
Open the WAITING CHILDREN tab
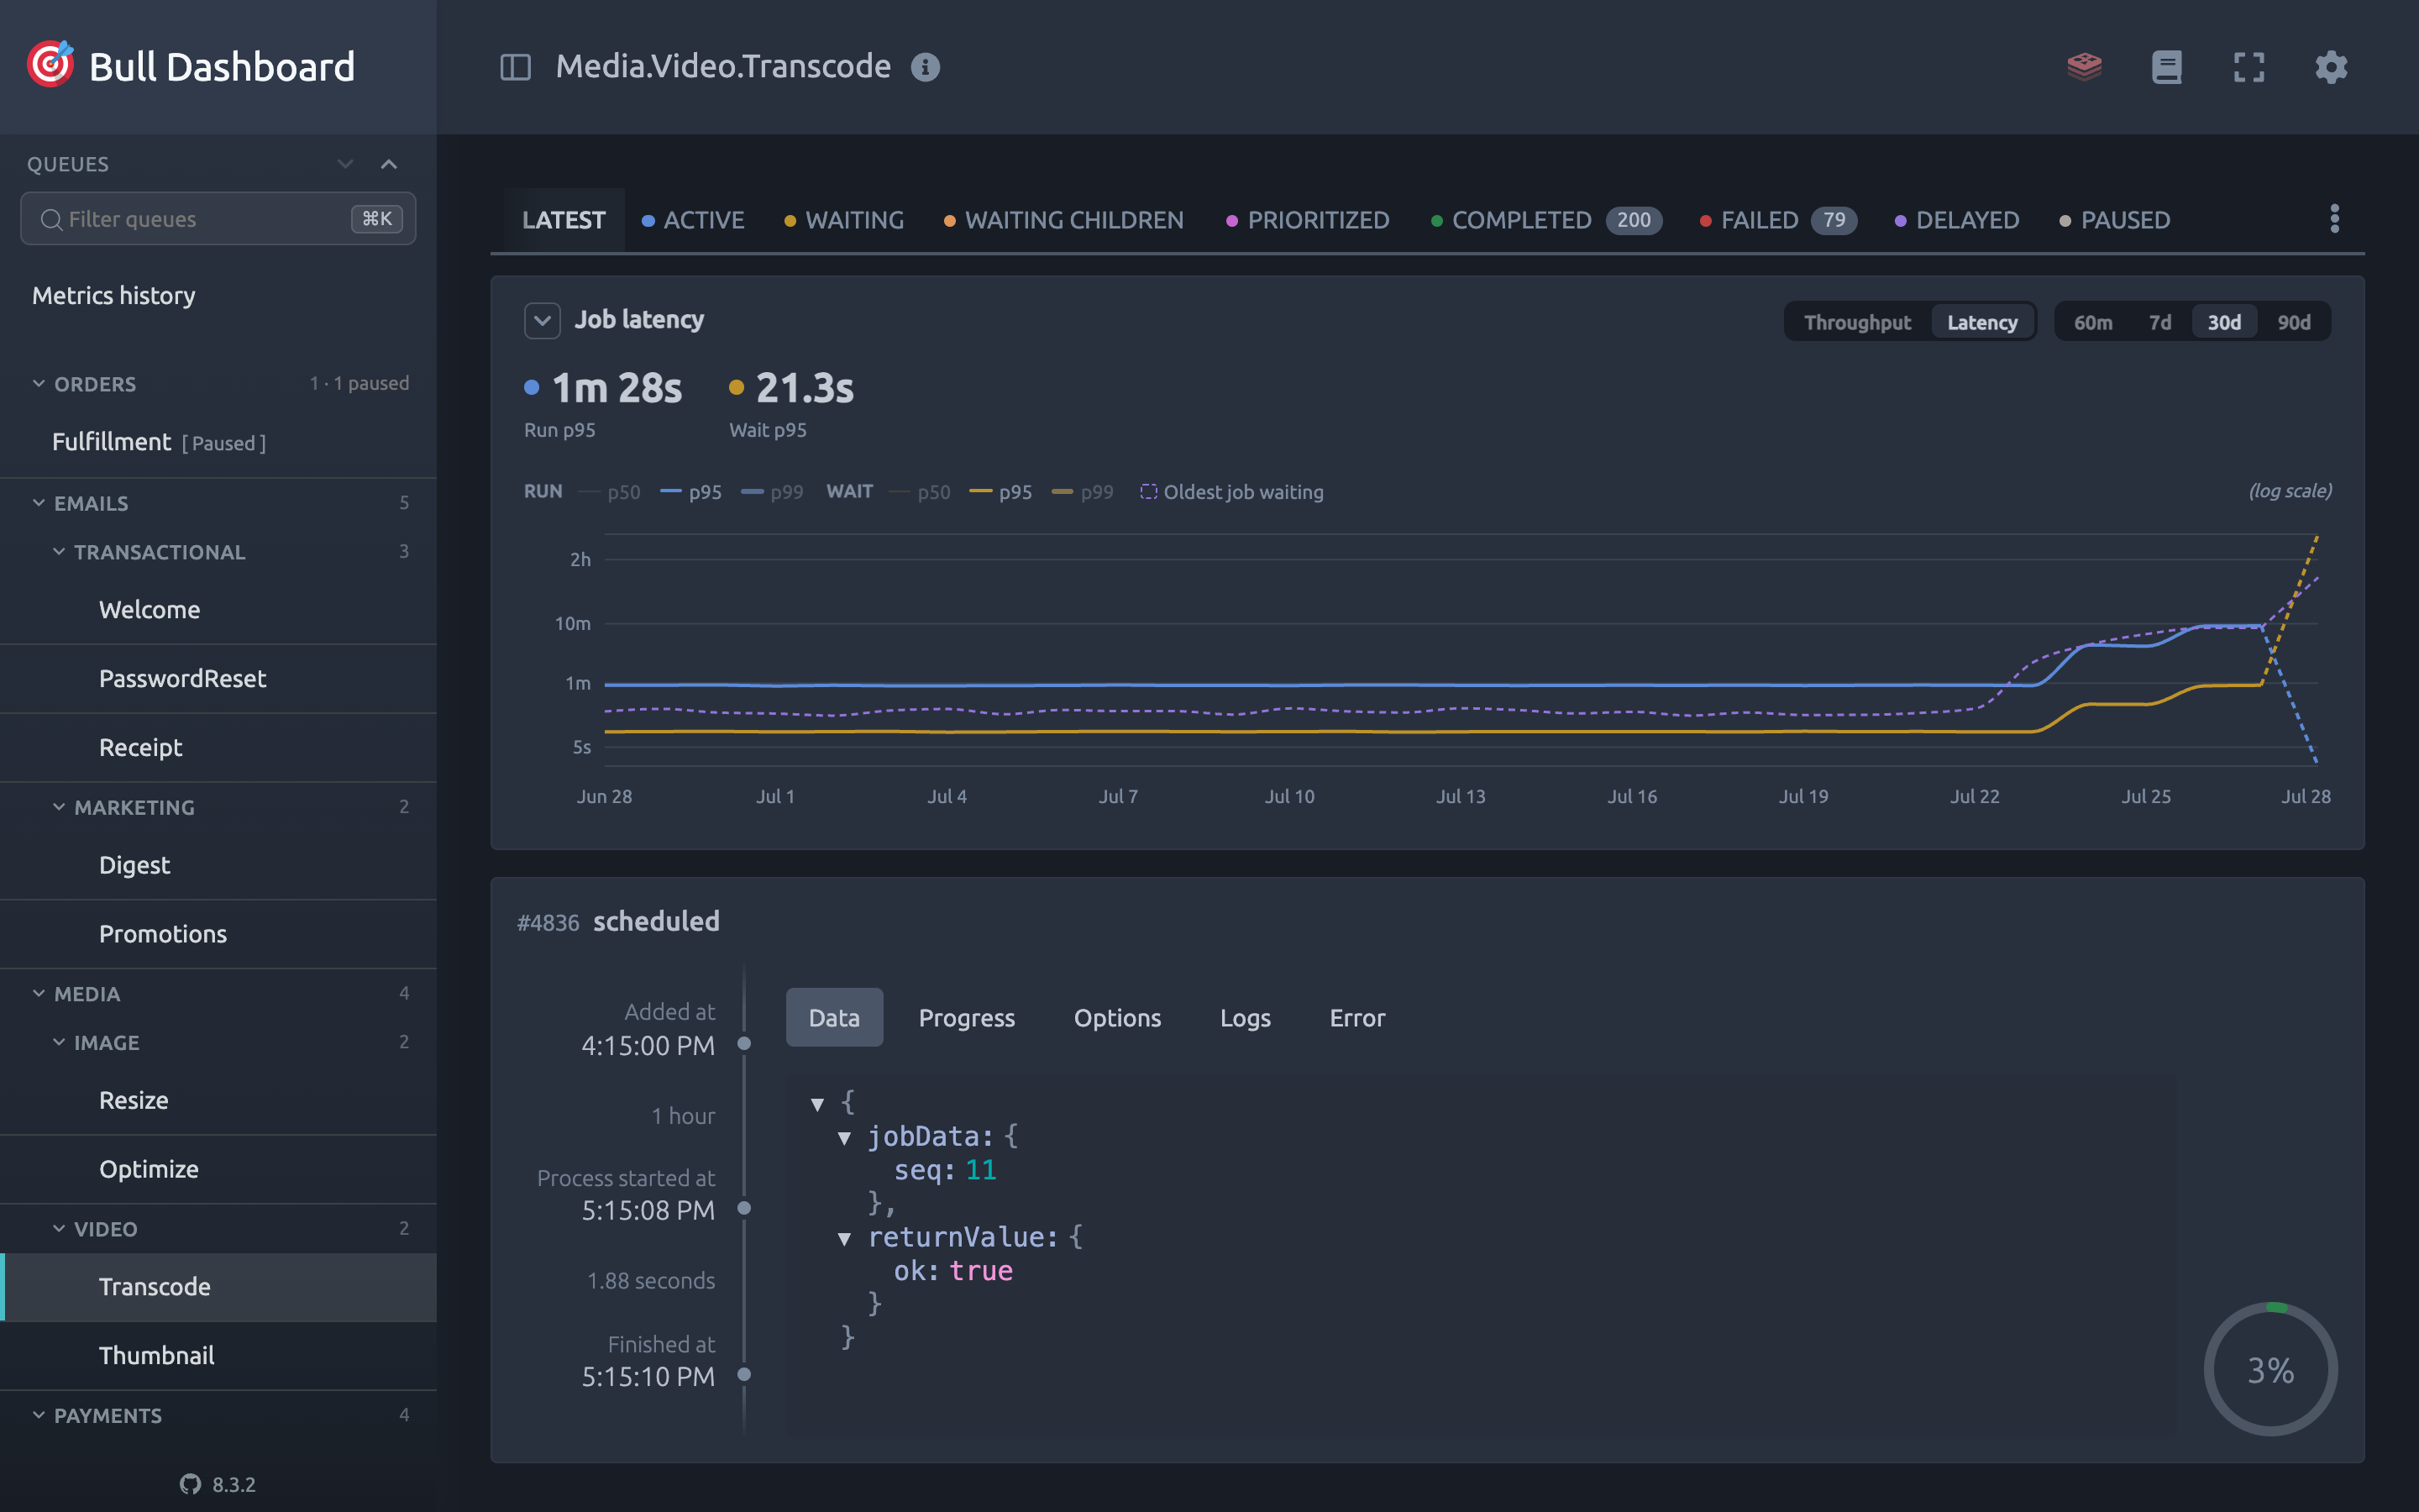click(x=1063, y=220)
